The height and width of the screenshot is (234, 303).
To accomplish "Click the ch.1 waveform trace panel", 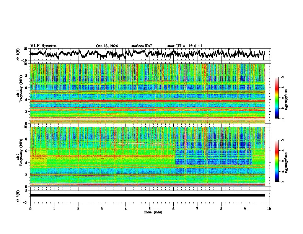I will tap(150, 54).
